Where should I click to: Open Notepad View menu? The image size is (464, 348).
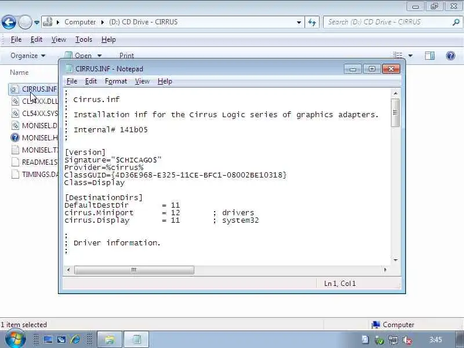(x=142, y=81)
